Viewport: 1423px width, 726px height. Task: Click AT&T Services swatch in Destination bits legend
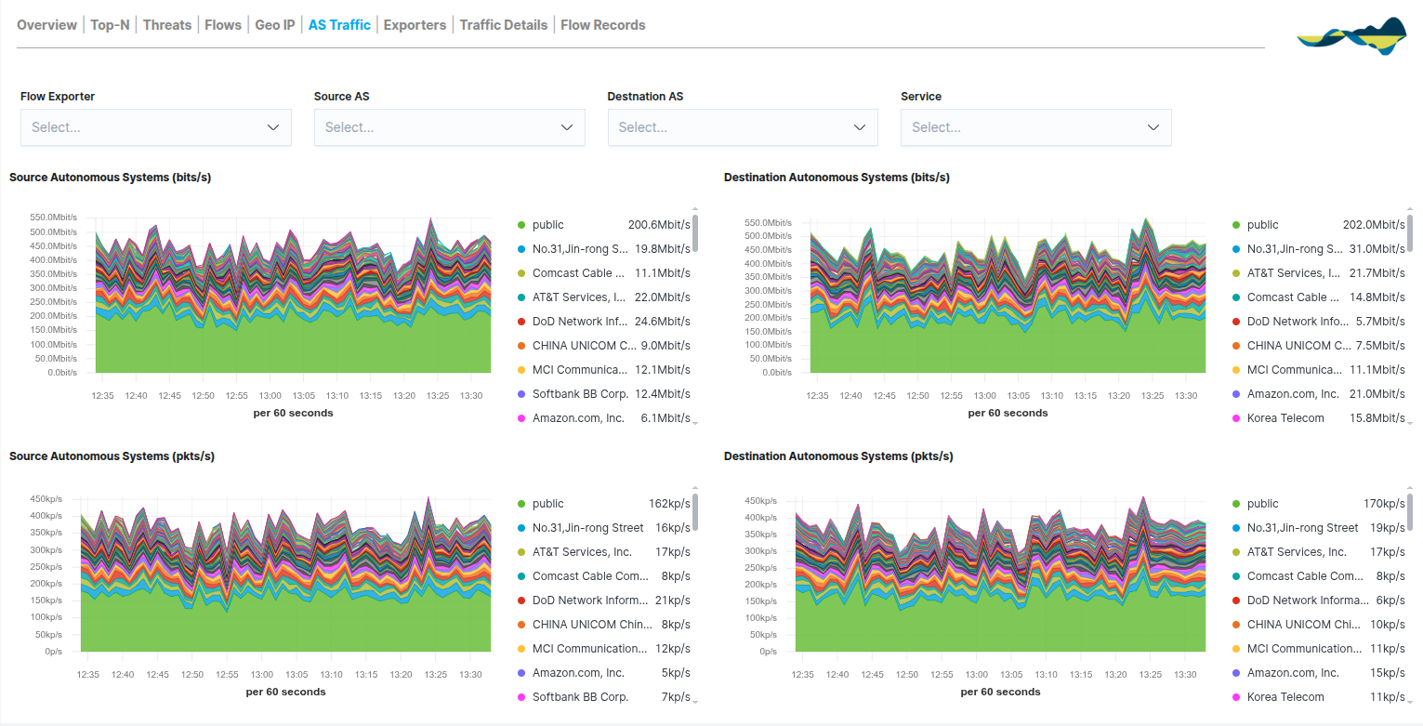click(x=1236, y=273)
